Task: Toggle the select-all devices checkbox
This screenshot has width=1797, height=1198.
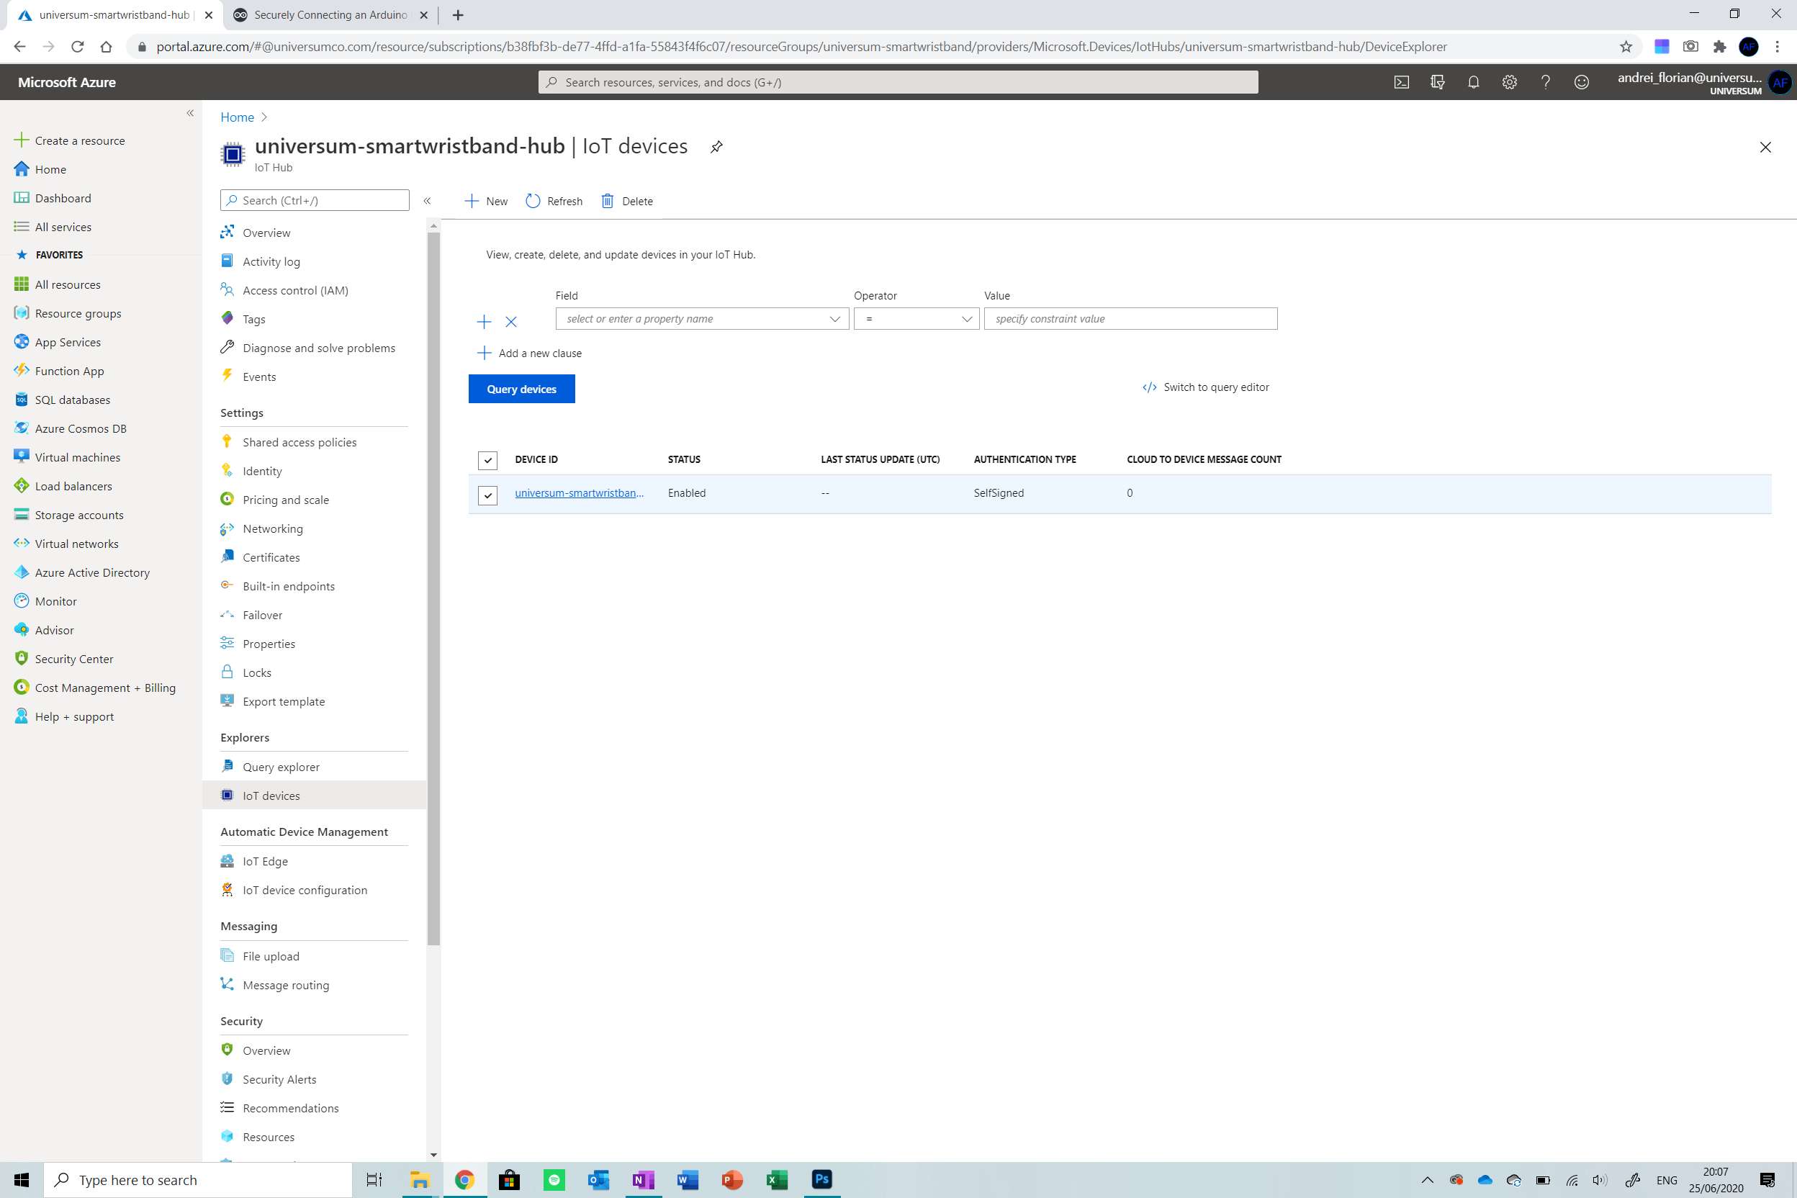Action: click(487, 460)
